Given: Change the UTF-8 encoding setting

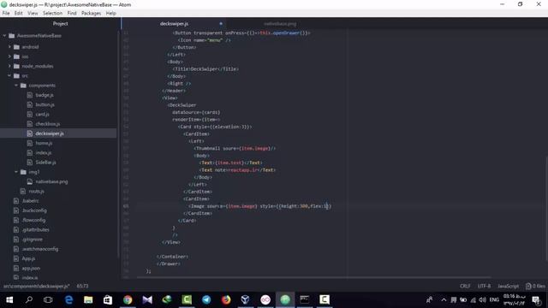Looking at the screenshot, I should coord(484,286).
